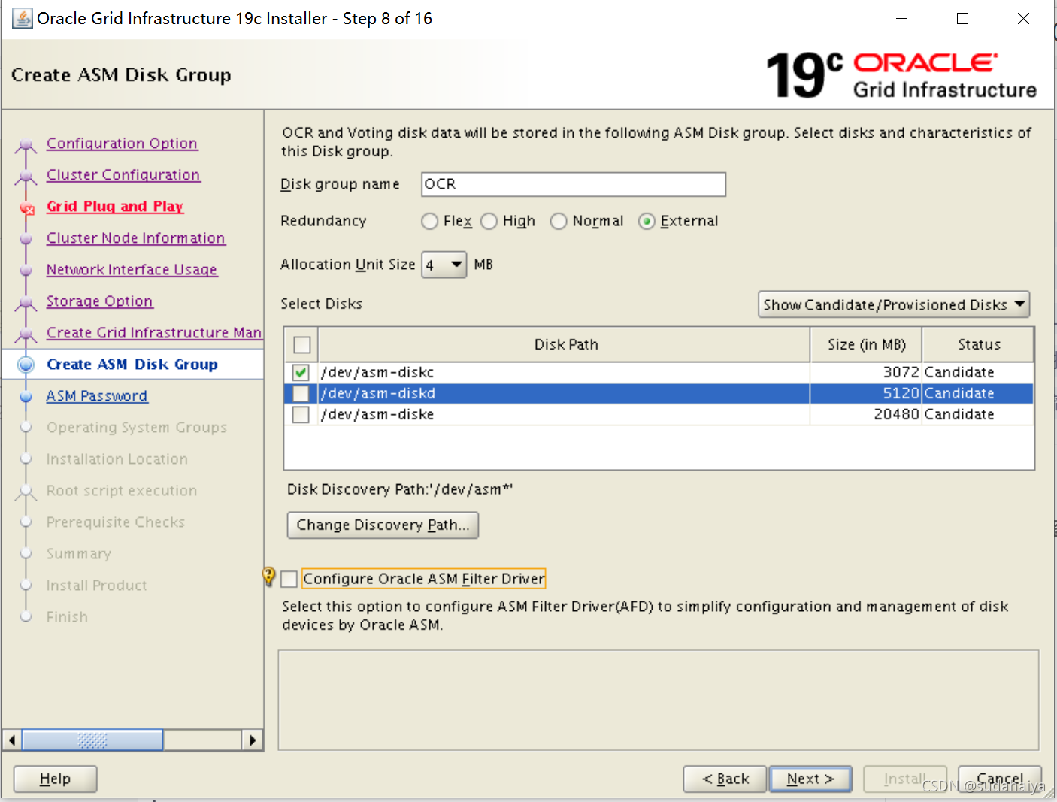
Task: Click the sidebar horizontal scrollbar thumb
Action: [92, 740]
